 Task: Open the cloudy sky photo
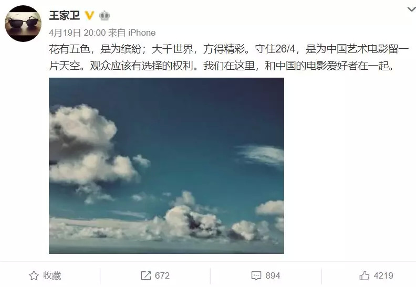tap(167, 166)
